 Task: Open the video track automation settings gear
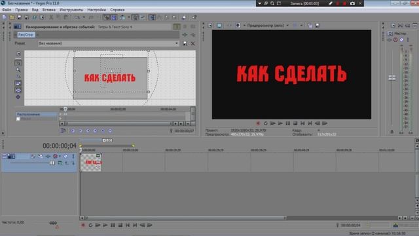[55, 156]
